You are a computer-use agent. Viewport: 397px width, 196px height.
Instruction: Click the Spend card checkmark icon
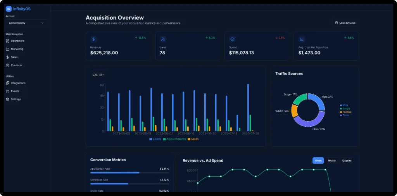click(x=232, y=39)
